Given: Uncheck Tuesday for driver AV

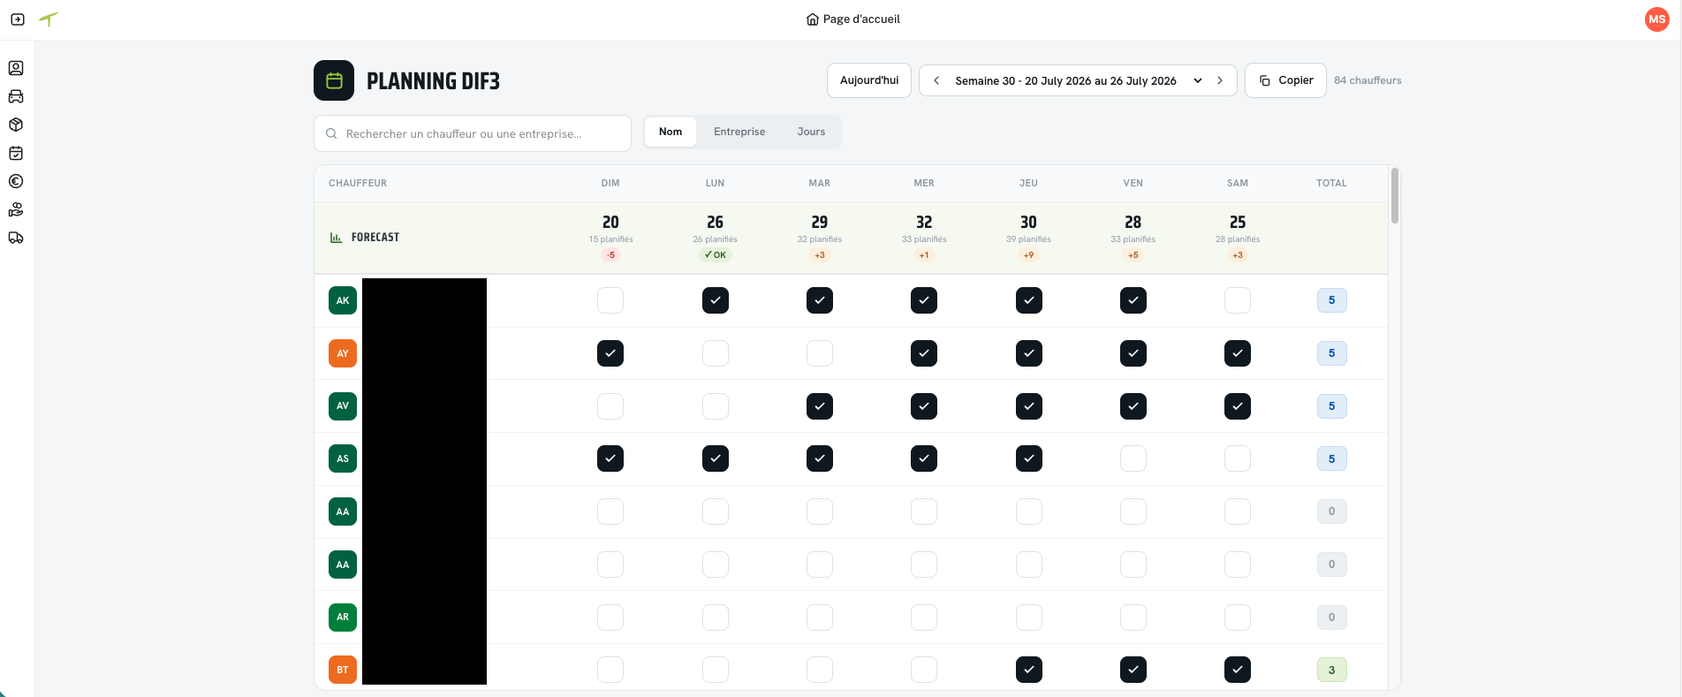Looking at the screenshot, I should [x=820, y=406].
